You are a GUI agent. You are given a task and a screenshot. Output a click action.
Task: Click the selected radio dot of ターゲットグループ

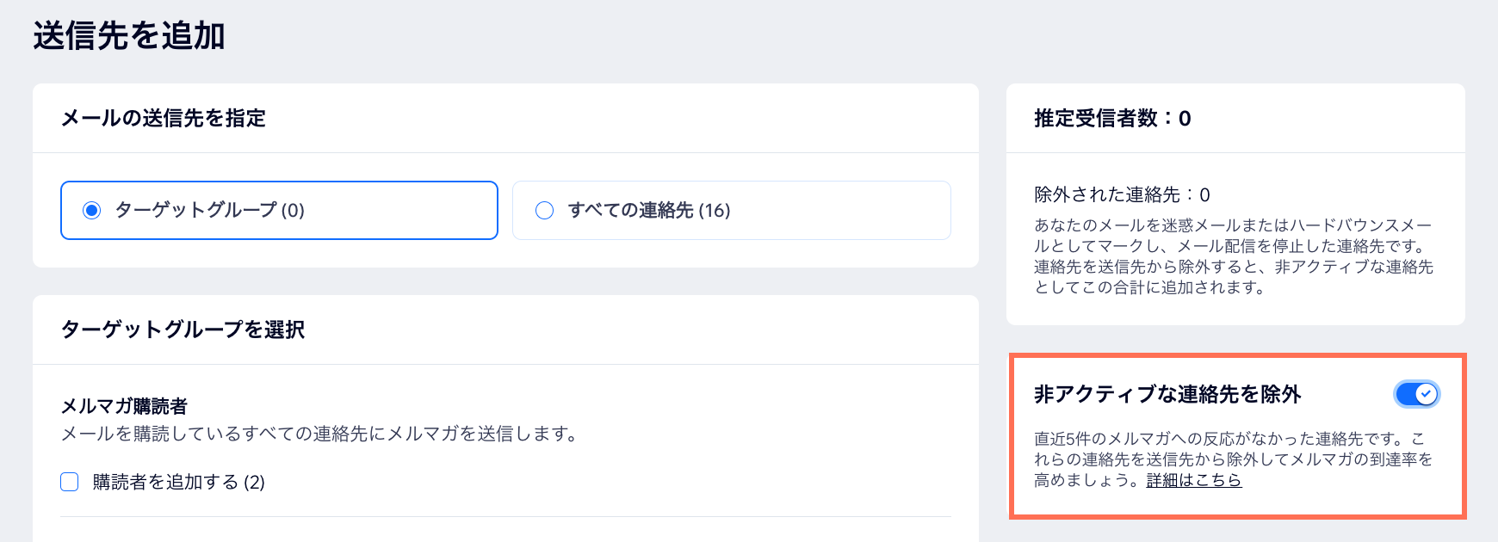pyautogui.click(x=93, y=210)
